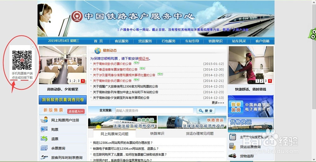Click the 旅客服务质量调查问卷 banner
The width and height of the screenshot is (316, 162).
click(63, 100)
